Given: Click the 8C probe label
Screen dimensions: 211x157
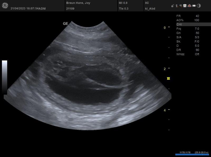Looking at the screenshot, I should [147, 2].
